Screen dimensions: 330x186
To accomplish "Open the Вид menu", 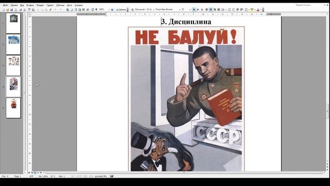I will pyautogui.click(x=22, y=5).
